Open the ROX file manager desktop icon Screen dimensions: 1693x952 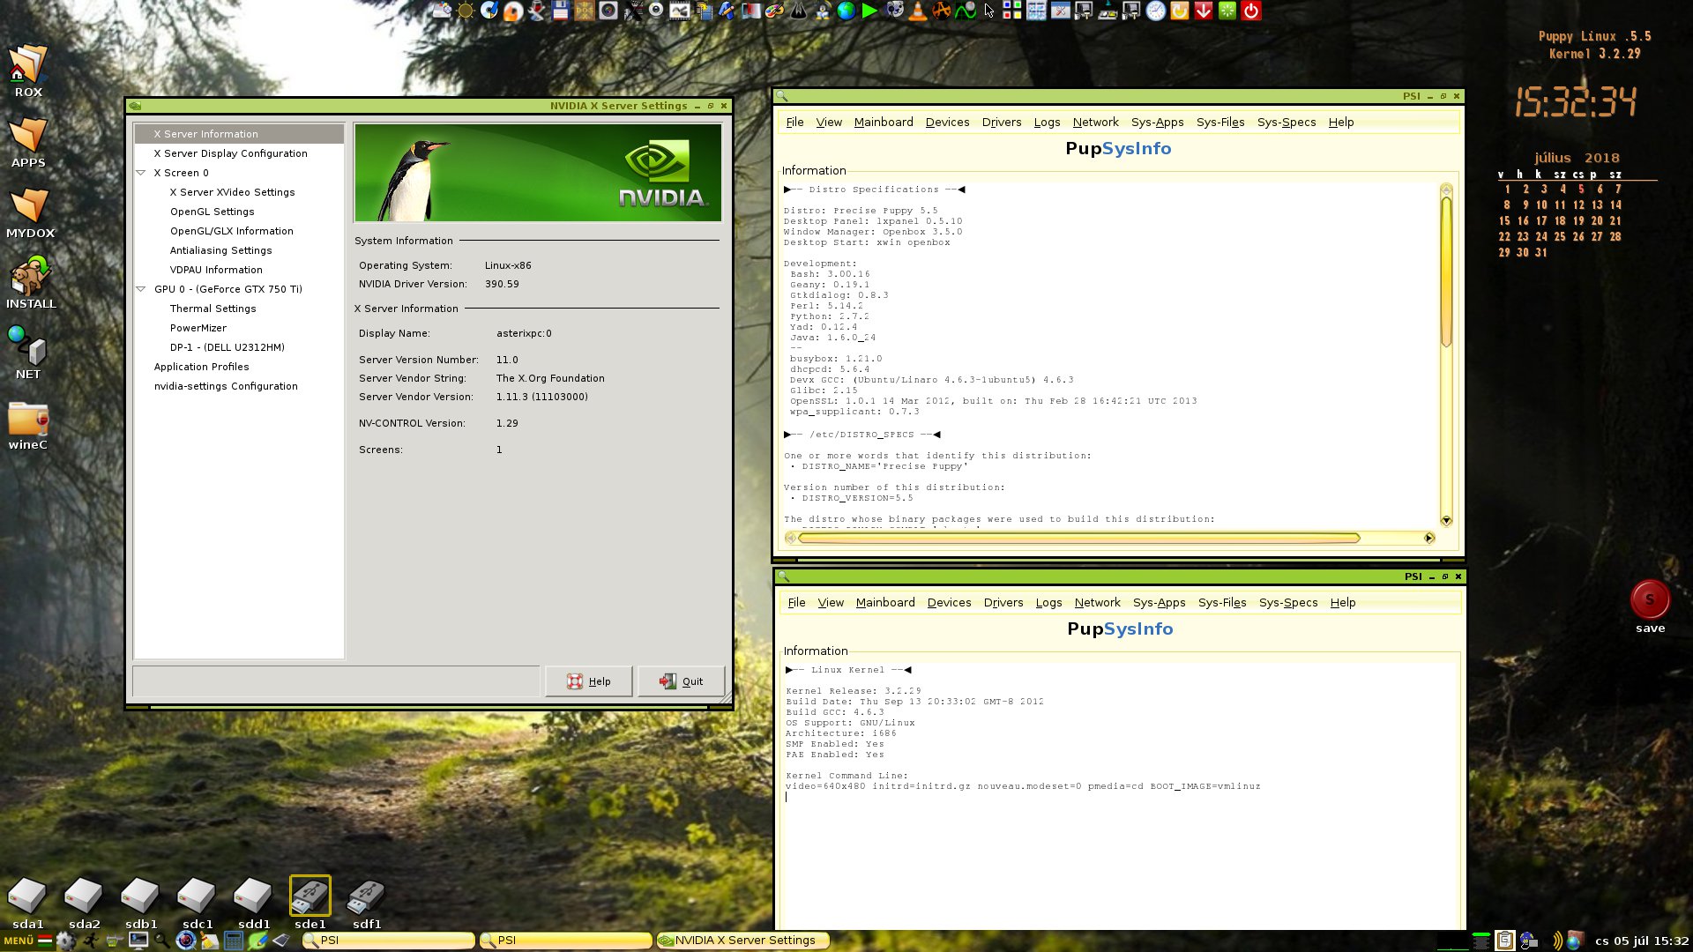(28, 71)
